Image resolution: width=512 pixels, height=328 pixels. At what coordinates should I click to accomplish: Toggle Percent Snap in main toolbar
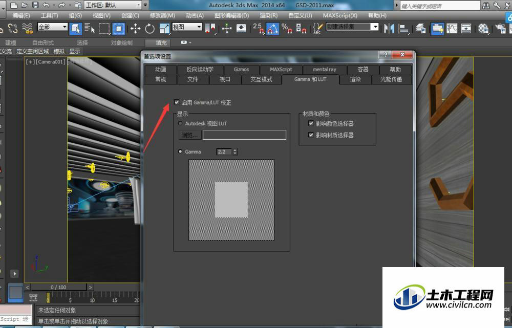(287, 29)
